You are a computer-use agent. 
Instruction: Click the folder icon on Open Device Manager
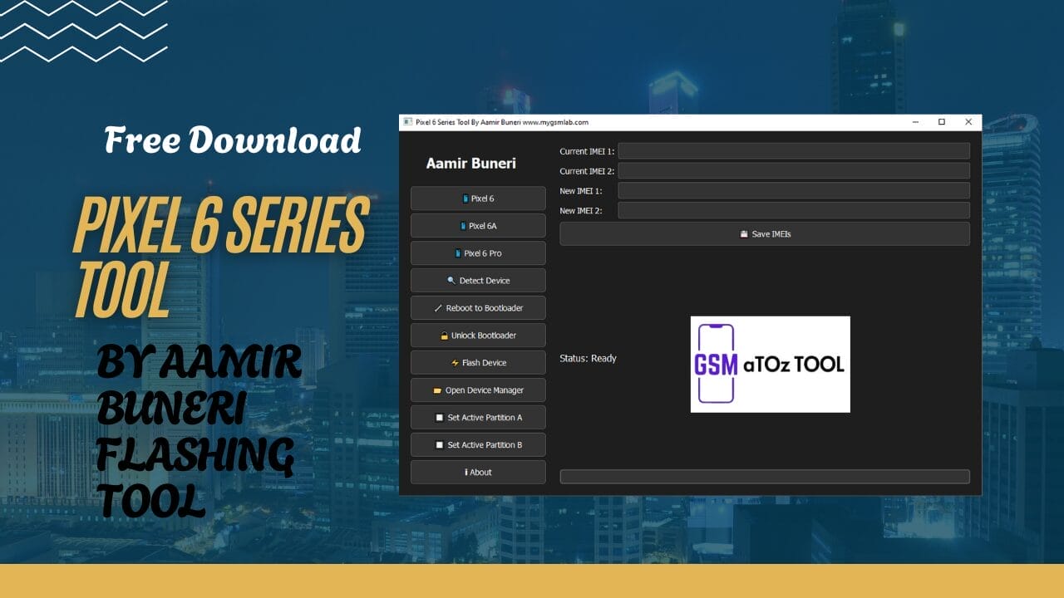coord(438,390)
